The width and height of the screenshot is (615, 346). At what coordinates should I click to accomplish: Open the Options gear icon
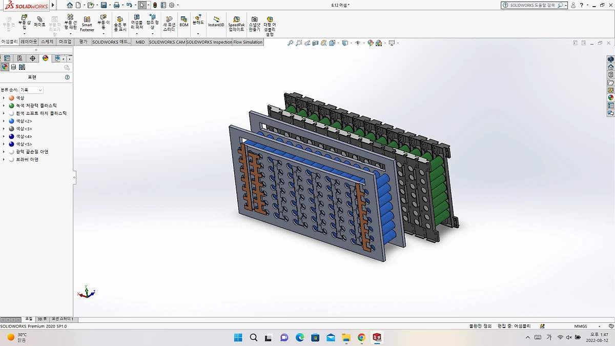[x=172, y=5]
